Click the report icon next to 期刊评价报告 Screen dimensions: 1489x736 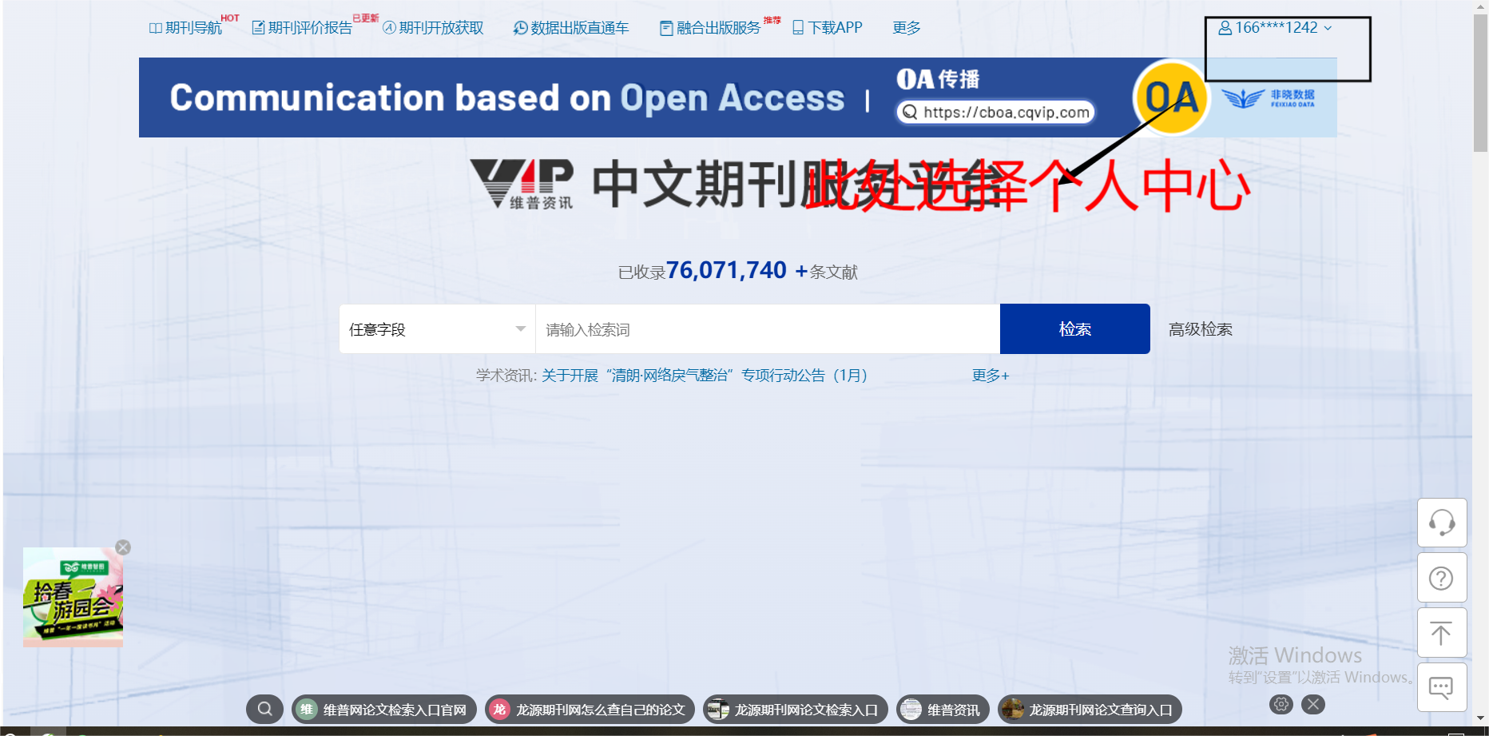pos(258,28)
